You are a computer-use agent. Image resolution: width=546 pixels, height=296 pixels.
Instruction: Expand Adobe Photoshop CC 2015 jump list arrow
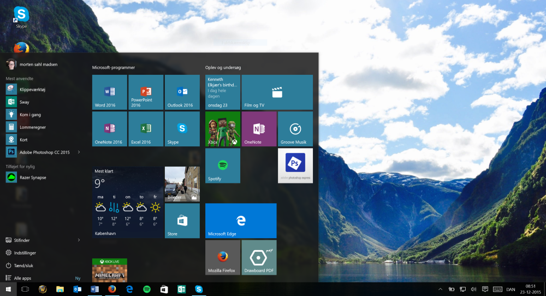79,152
